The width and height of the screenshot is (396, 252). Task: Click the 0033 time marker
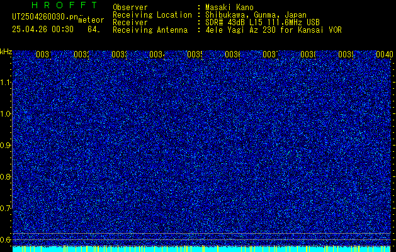tap(119, 55)
